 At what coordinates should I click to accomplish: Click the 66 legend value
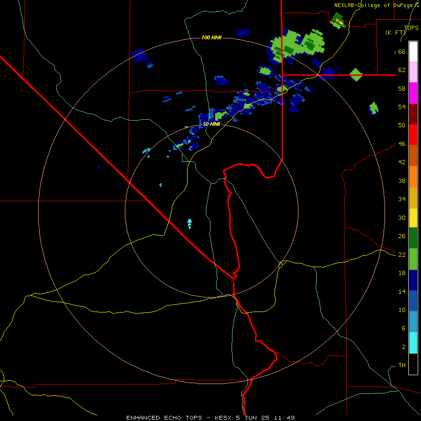(402, 51)
